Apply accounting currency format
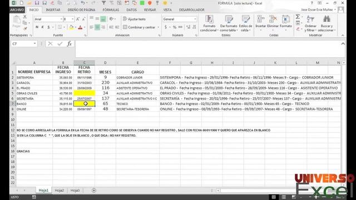356x200 pixels. pyautogui.click(x=166, y=27)
